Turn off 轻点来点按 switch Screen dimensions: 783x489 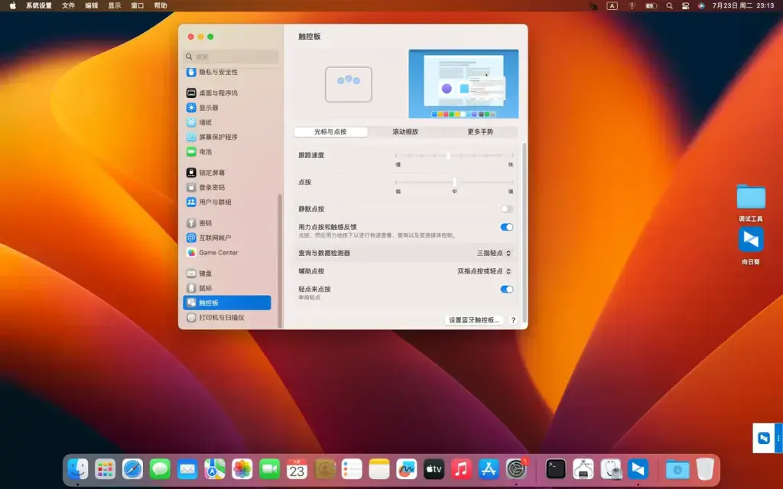click(507, 289)
